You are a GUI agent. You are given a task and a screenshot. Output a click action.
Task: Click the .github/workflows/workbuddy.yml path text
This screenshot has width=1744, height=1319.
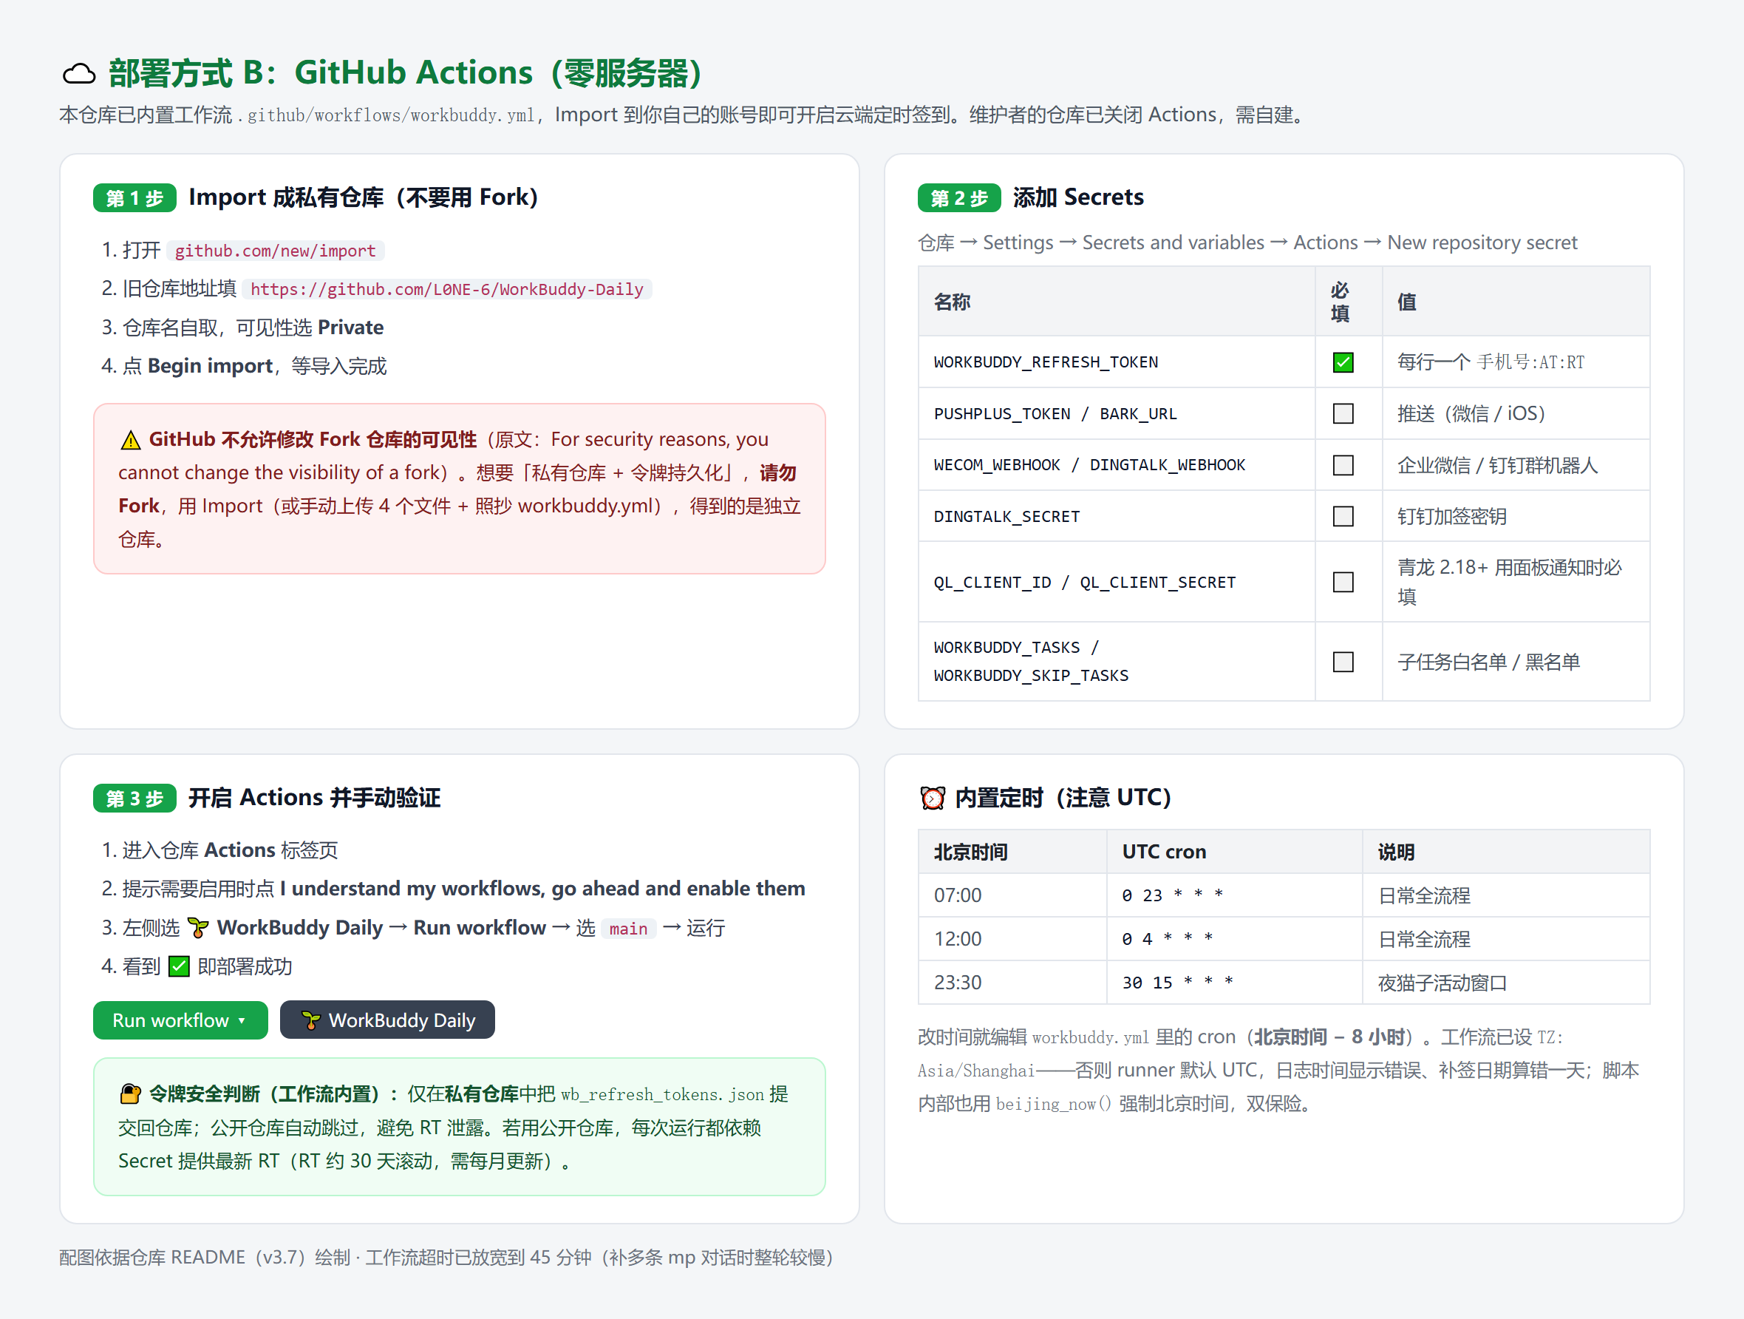[x=386, y=116]
